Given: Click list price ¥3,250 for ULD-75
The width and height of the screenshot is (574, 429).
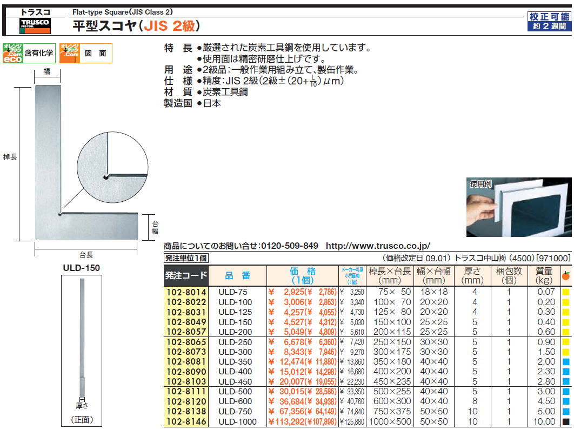Looking at the screenshot, I should 352,292.
